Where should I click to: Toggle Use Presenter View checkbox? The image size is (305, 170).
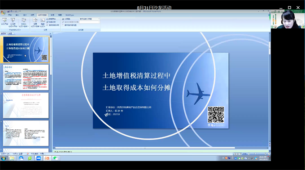tap(63, 25)
